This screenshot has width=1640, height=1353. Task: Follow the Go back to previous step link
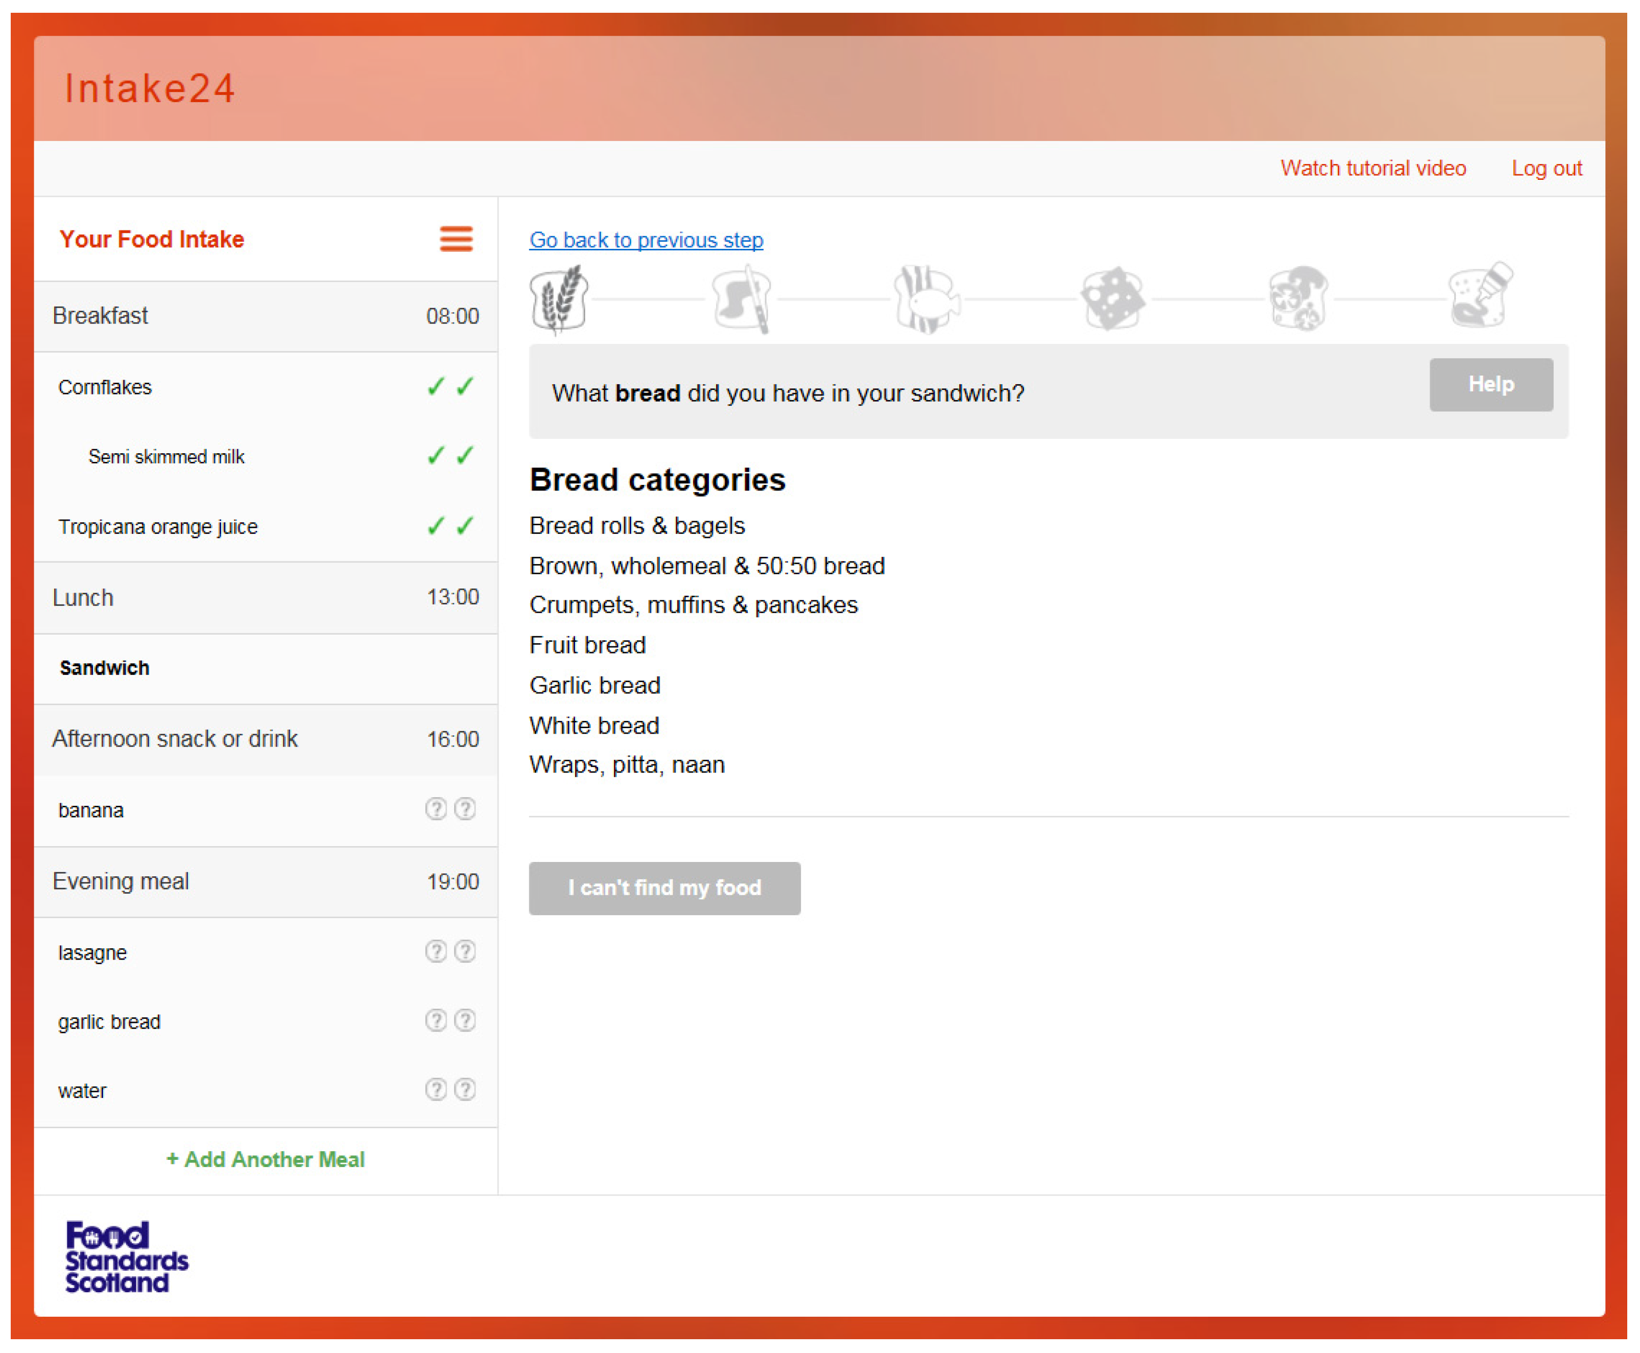tap(646, 240)
